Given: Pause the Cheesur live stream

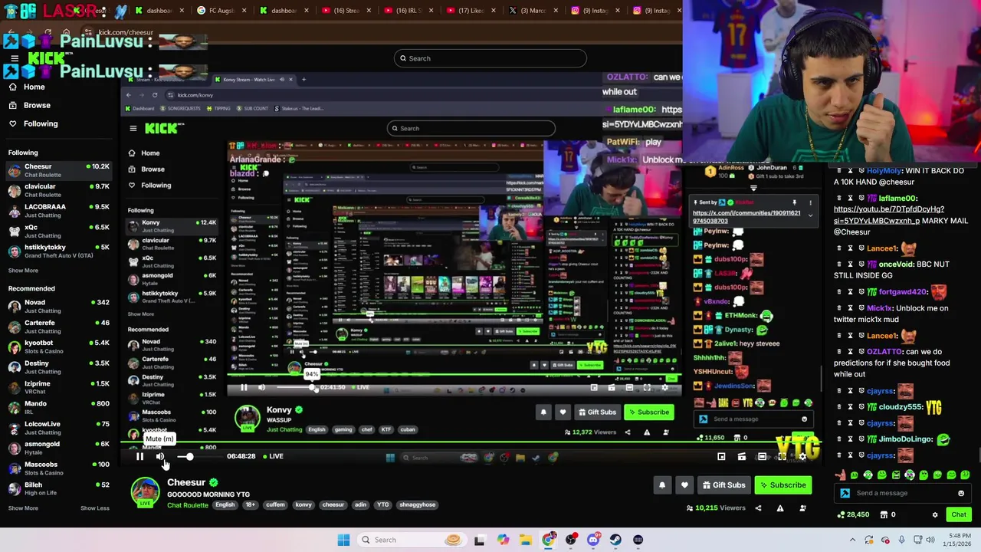Looking at the screenshot, I should click(x=139, y=456).
